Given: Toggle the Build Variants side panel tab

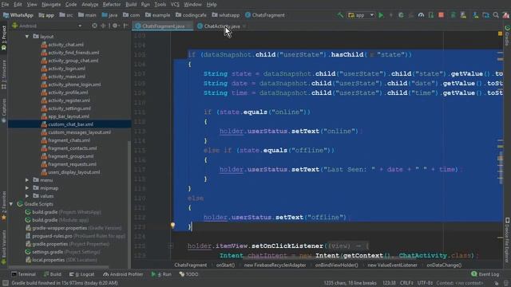Looking at the screenshot, I should [x=4, y=247].
